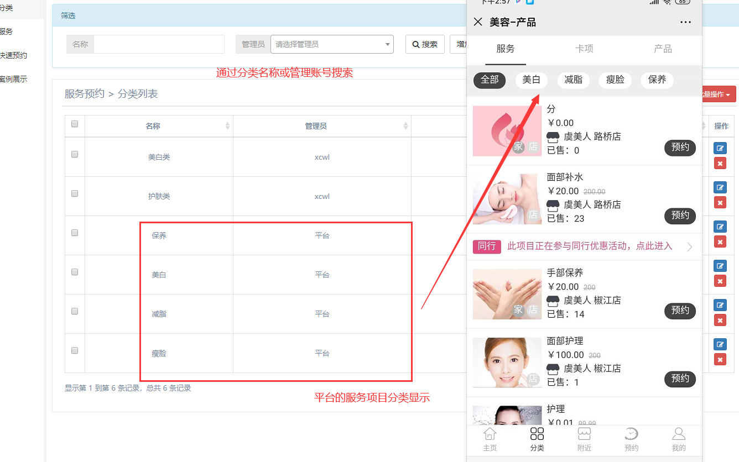
Task: Go to 主页 in mobile bottom bar
Action: click(490, 440)
